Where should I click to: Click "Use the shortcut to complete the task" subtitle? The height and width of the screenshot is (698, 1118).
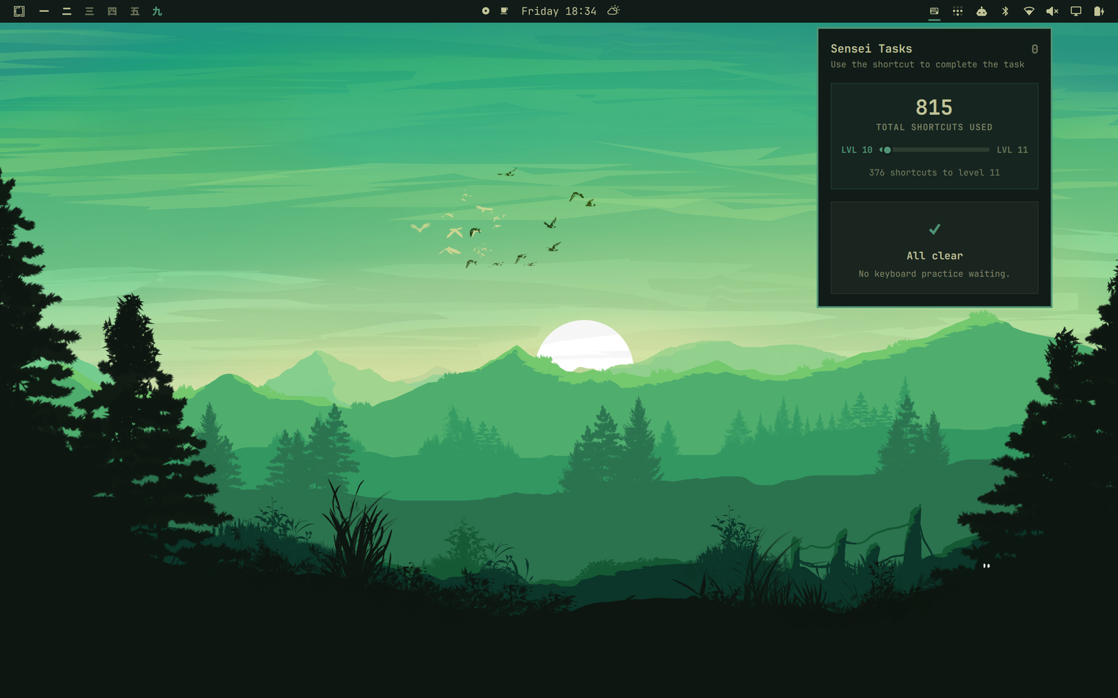[927, 64]
